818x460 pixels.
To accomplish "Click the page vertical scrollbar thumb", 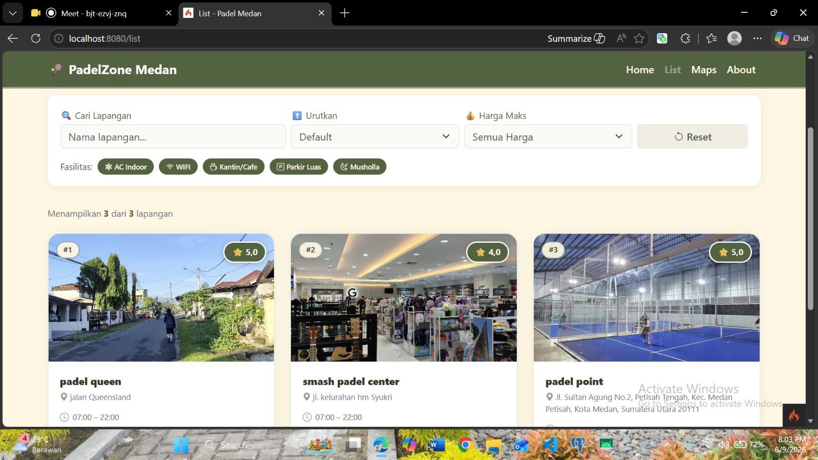I will 810,218.
